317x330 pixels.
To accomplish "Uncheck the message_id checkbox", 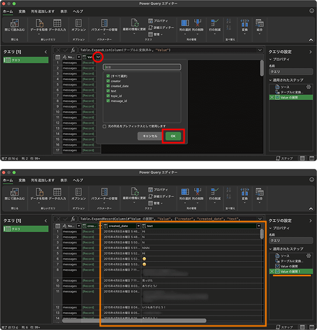I will click(x=108, y=101).
